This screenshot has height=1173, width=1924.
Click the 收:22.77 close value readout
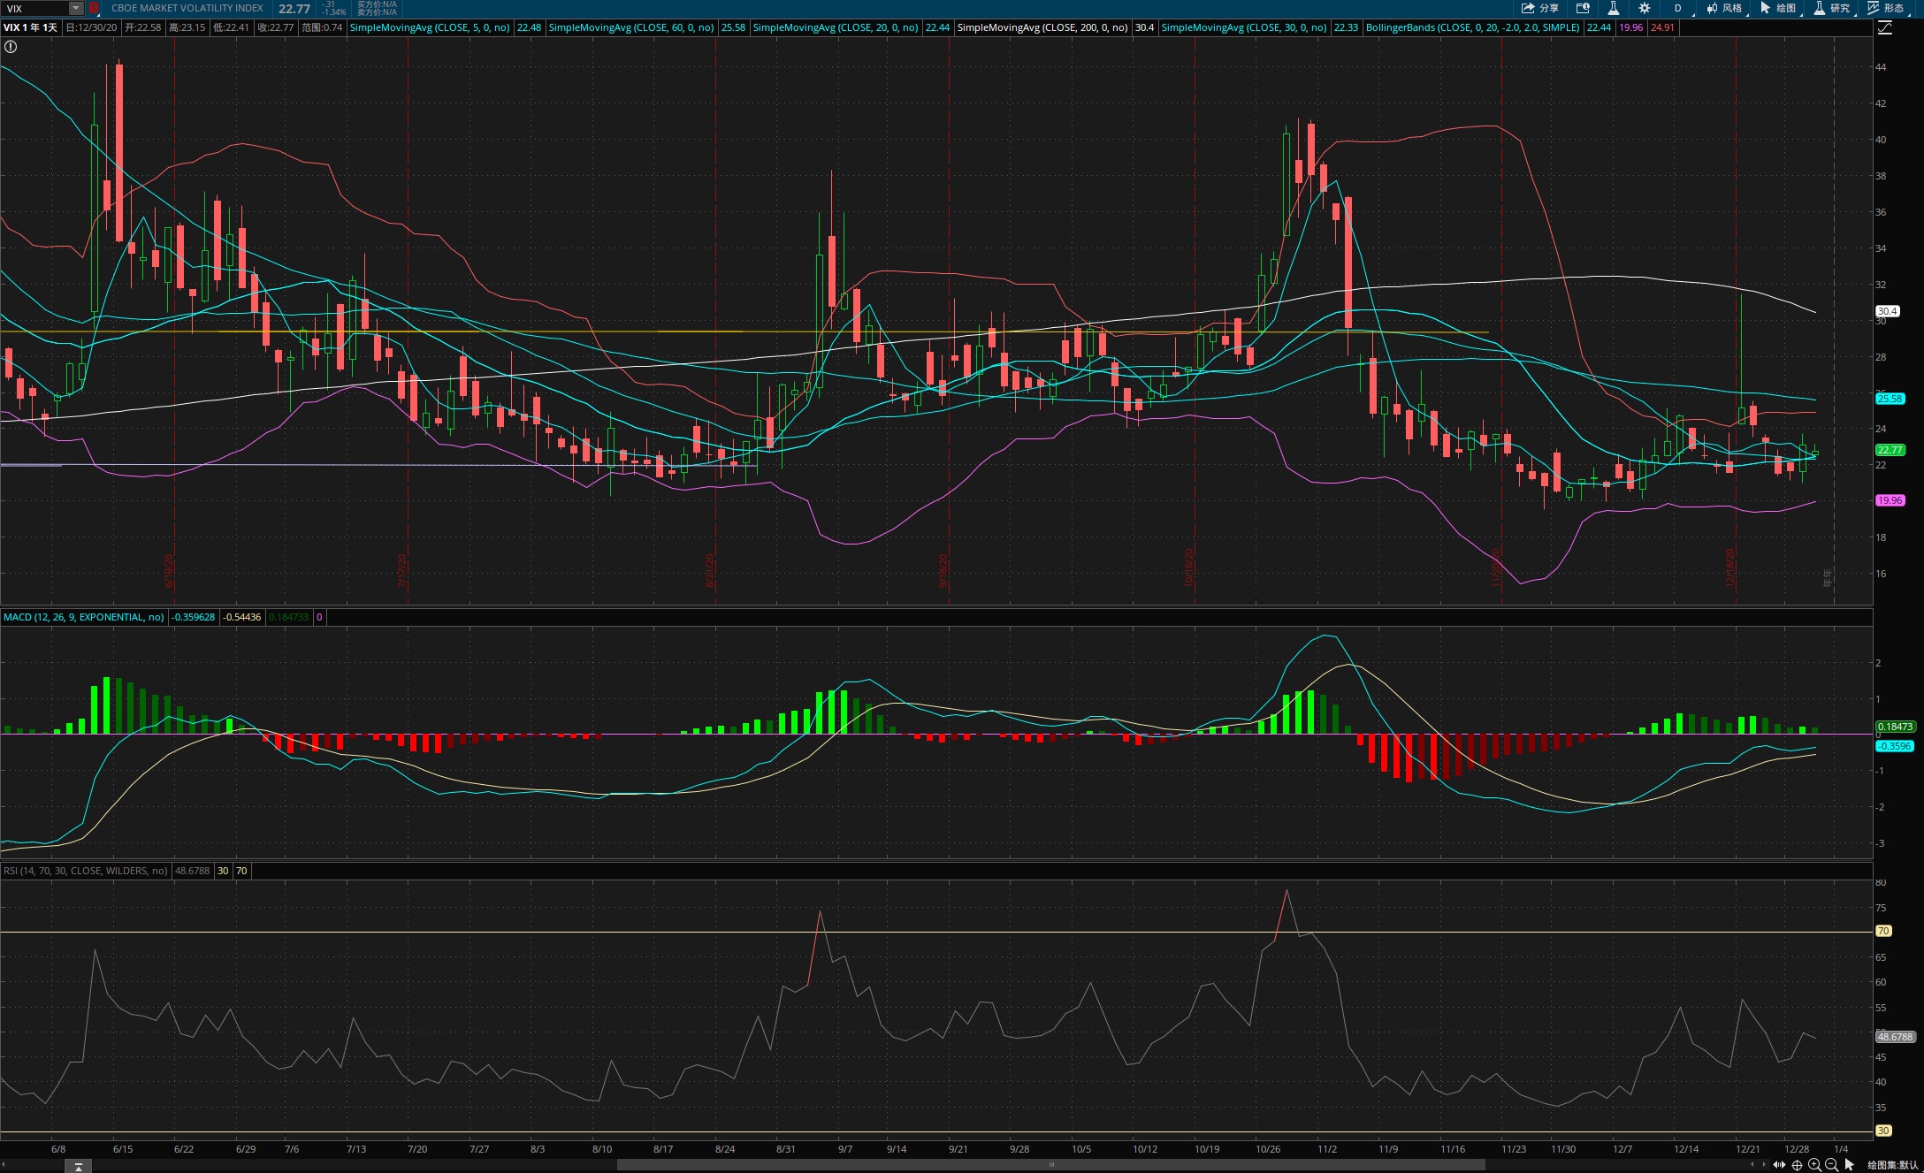[275, 27]
